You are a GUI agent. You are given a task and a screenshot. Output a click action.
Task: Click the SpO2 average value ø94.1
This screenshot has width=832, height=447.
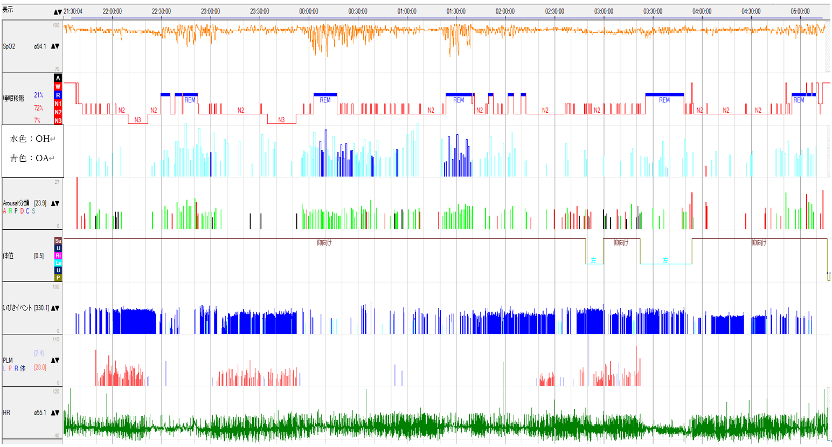[x=40, y=46]
